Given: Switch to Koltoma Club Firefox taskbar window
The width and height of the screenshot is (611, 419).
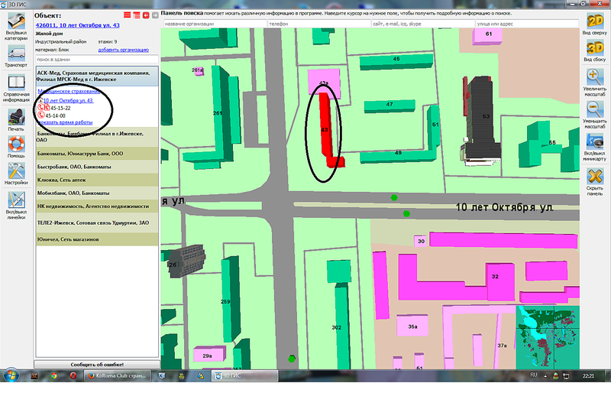Looking at the screenshot, I should [x=118, y=375].
